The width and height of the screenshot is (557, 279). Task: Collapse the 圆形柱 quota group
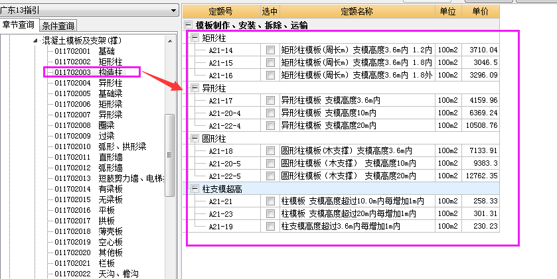195,139
